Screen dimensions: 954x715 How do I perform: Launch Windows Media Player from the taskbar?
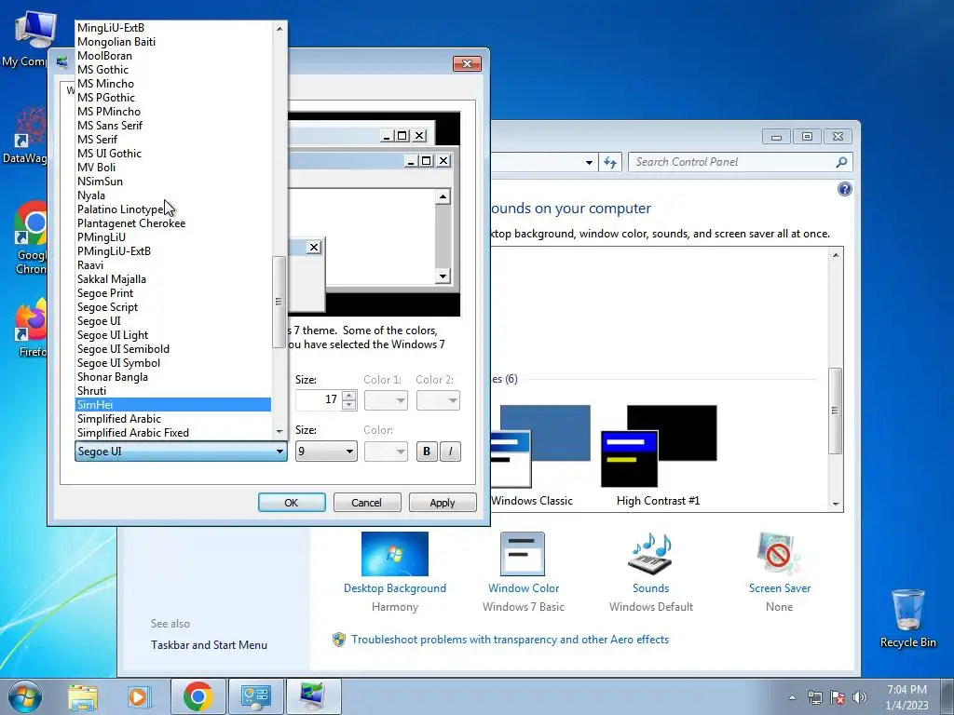[x=140, y=696]
